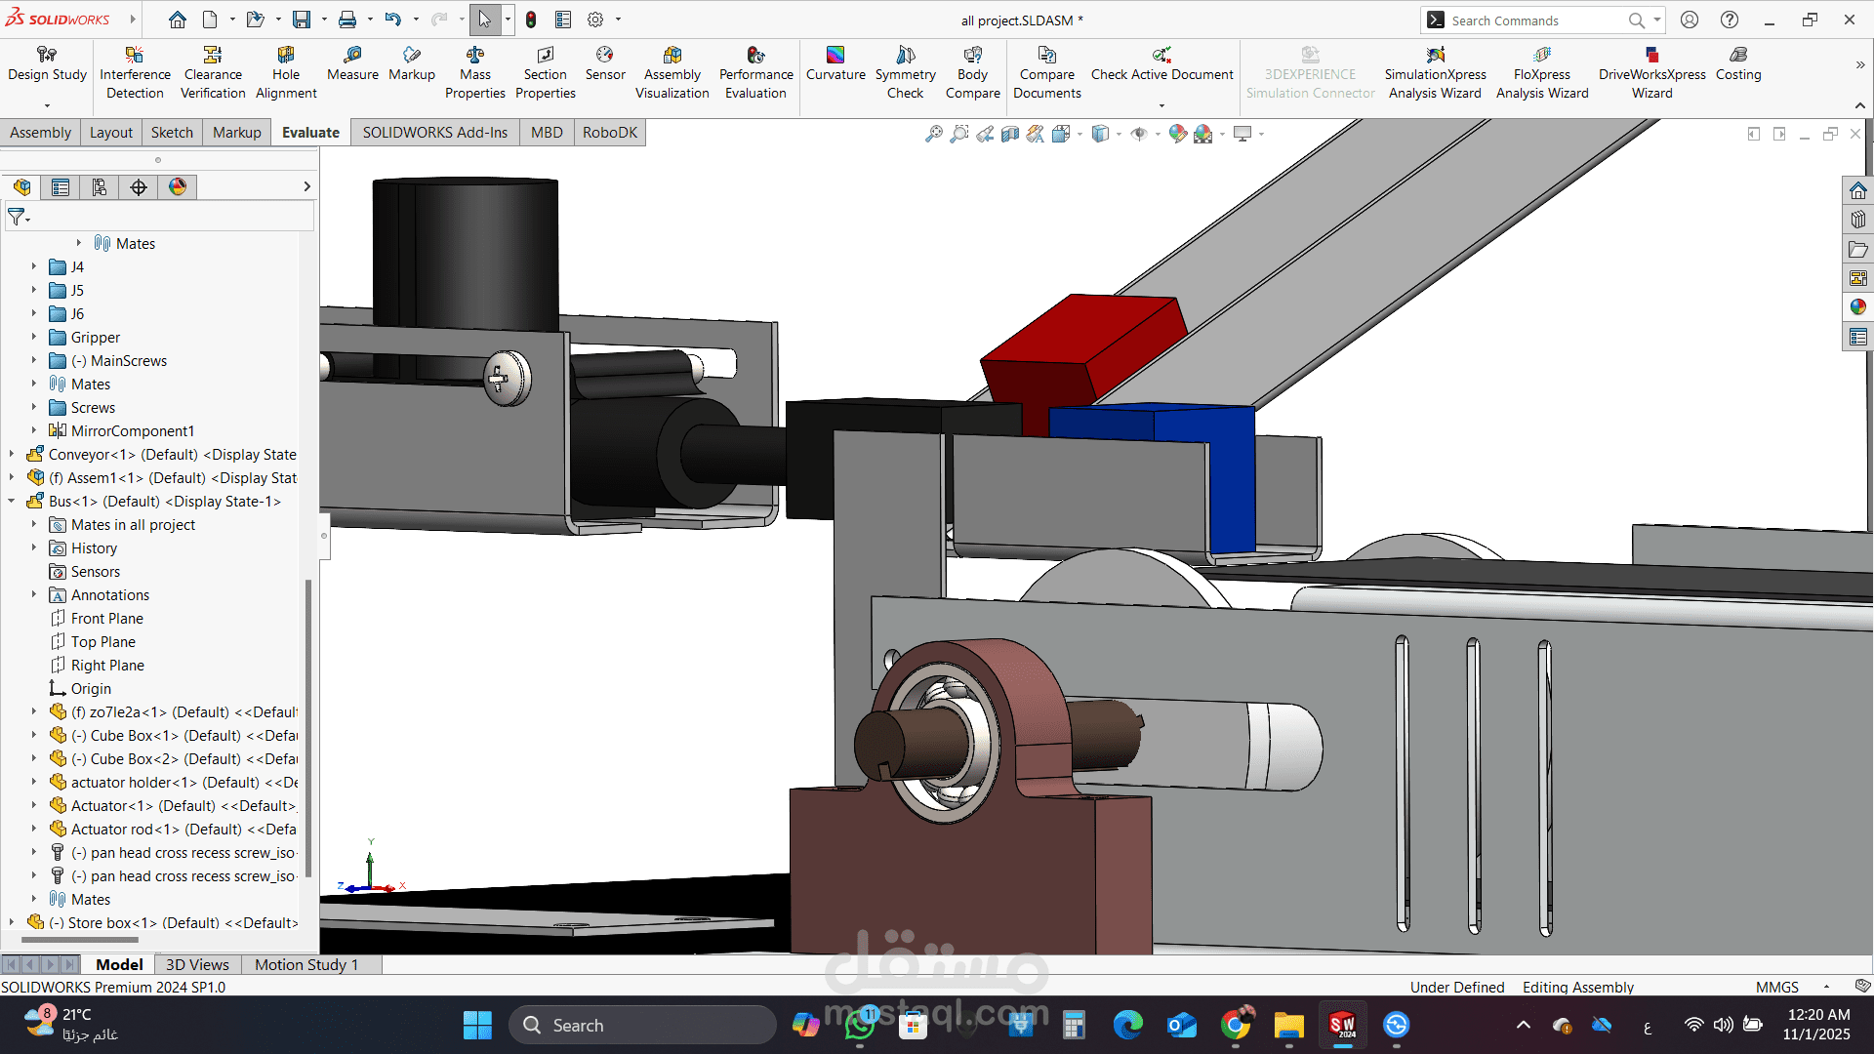The image size is (1874, 1054).
Task: Click the Rebuild traffic light icon
Action: pos(530,20)
